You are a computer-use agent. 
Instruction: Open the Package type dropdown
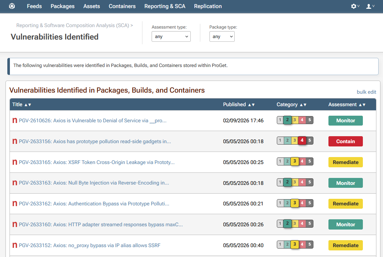(222, 36)
